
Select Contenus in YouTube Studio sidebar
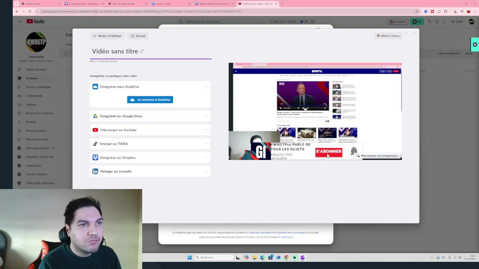coord(32,78)
